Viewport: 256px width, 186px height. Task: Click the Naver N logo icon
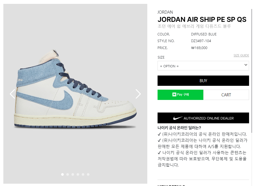point(174,95)
